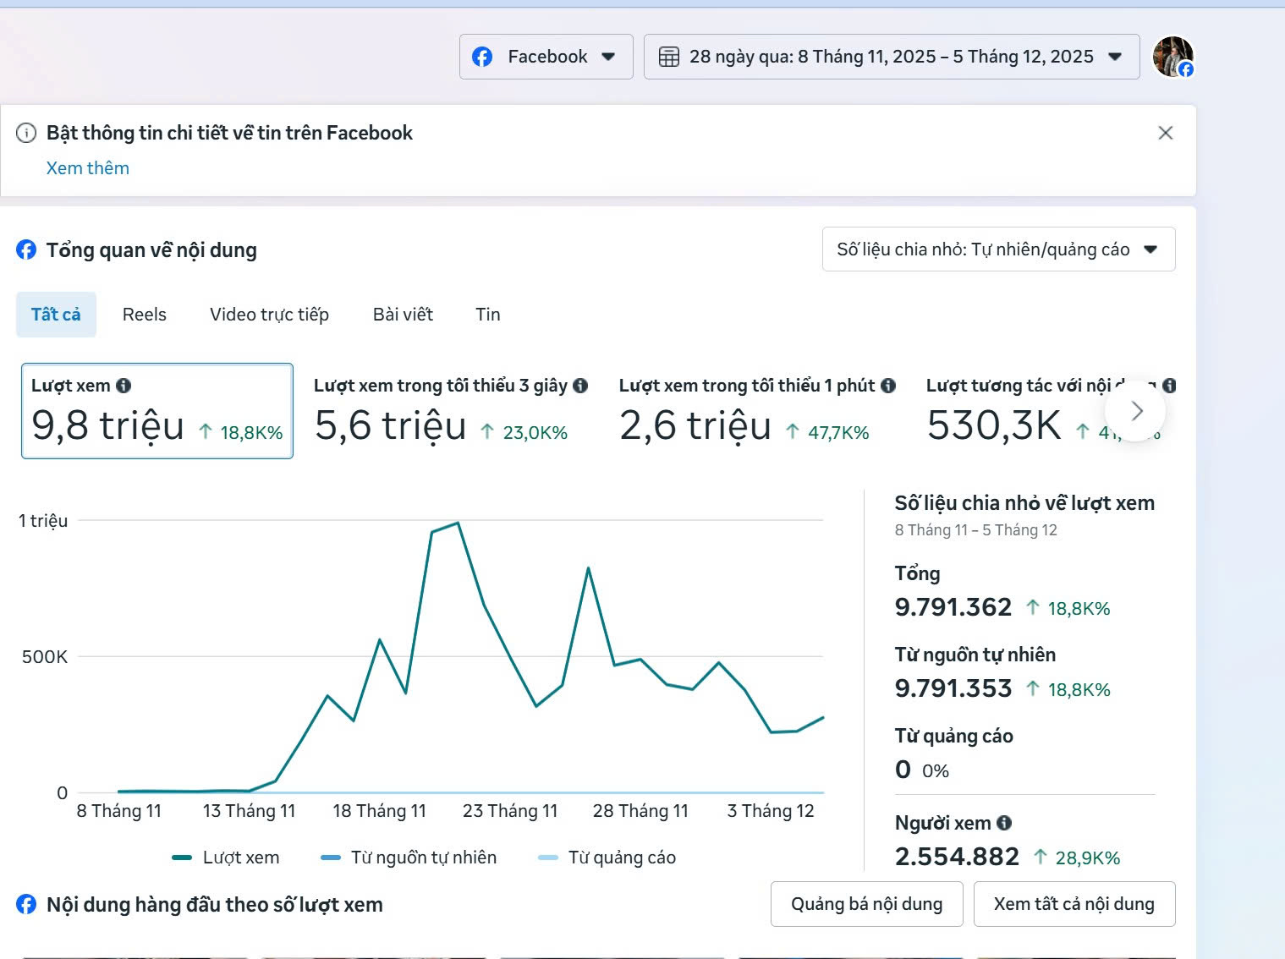Open Số liệu chia nhỏ breakdown dropdown
Screen dimensions: 1285x959
[998, 249]
